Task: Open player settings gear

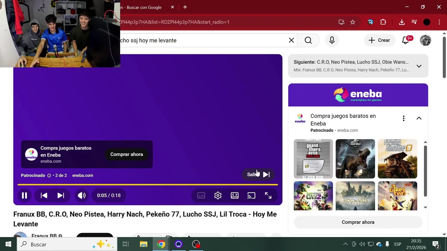Action: 218,196
